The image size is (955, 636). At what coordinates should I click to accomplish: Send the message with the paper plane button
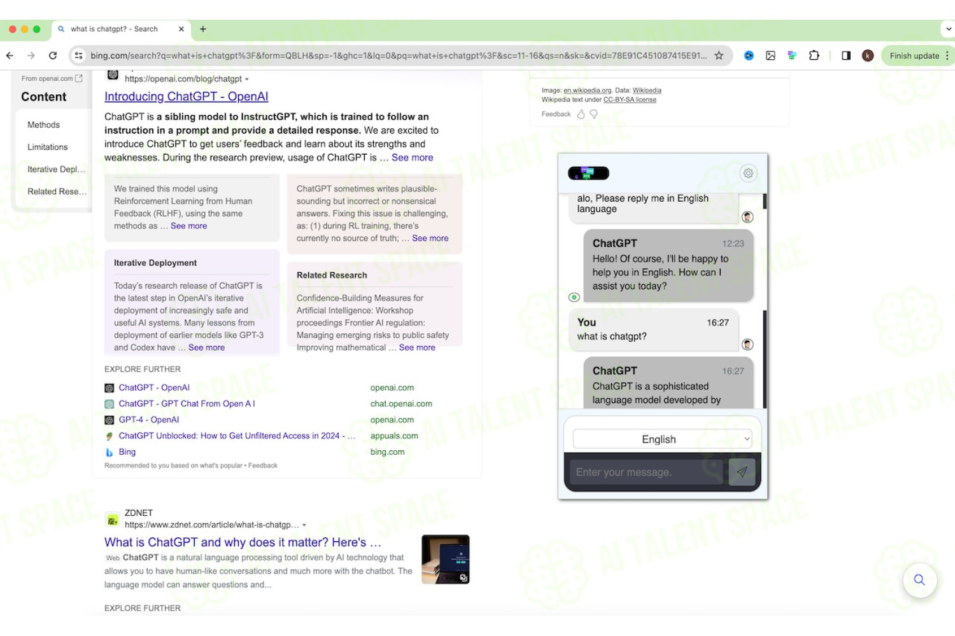click(x=742, y=472)
